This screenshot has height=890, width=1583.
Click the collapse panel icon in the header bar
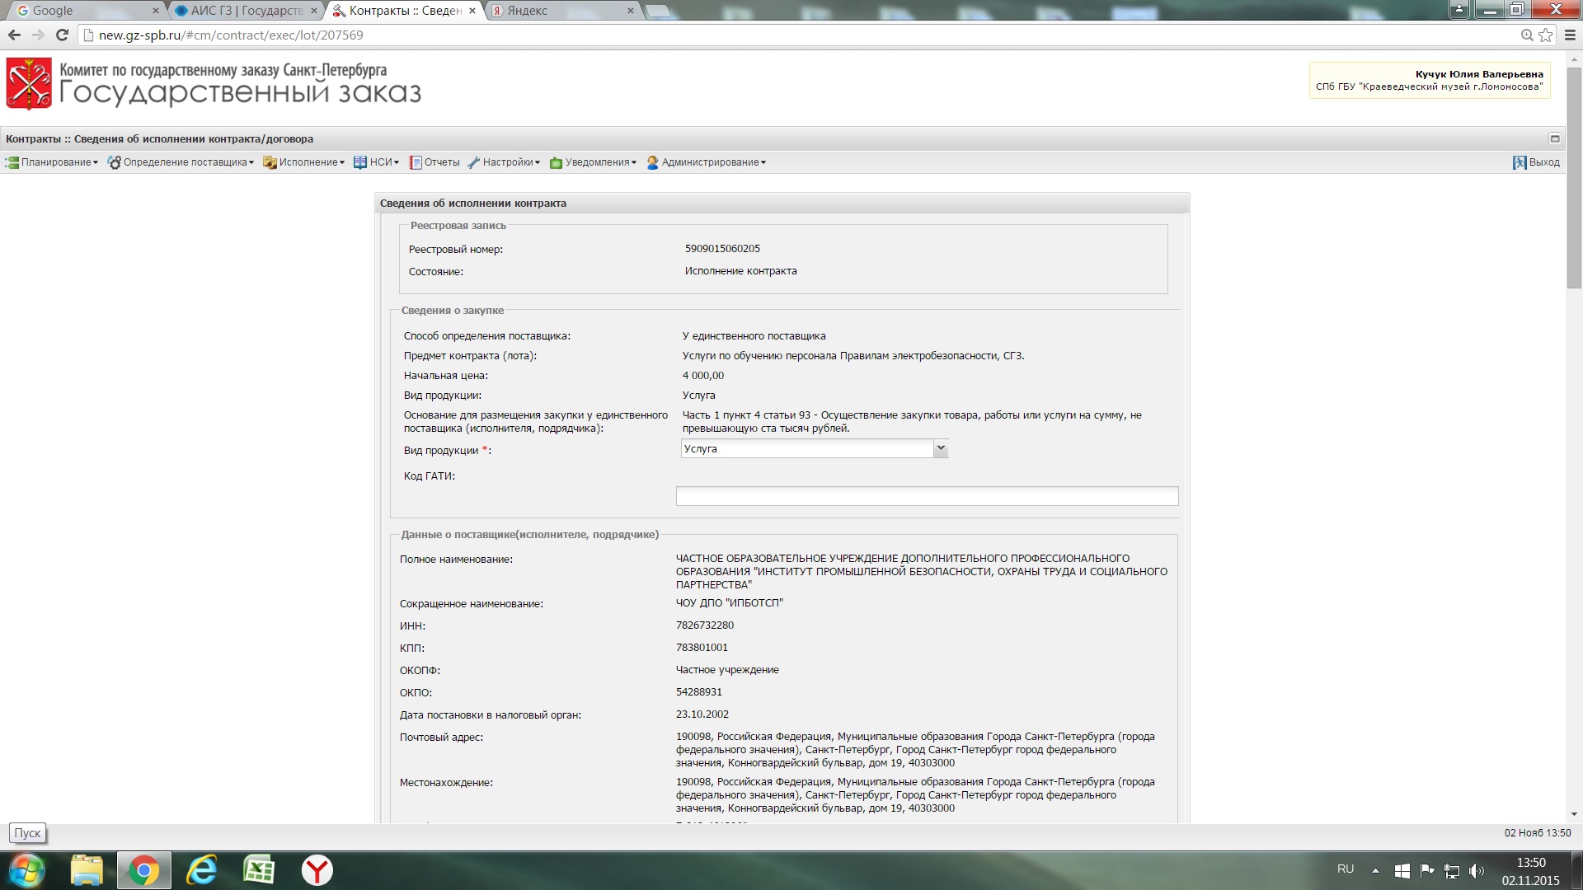(1555, 138)
